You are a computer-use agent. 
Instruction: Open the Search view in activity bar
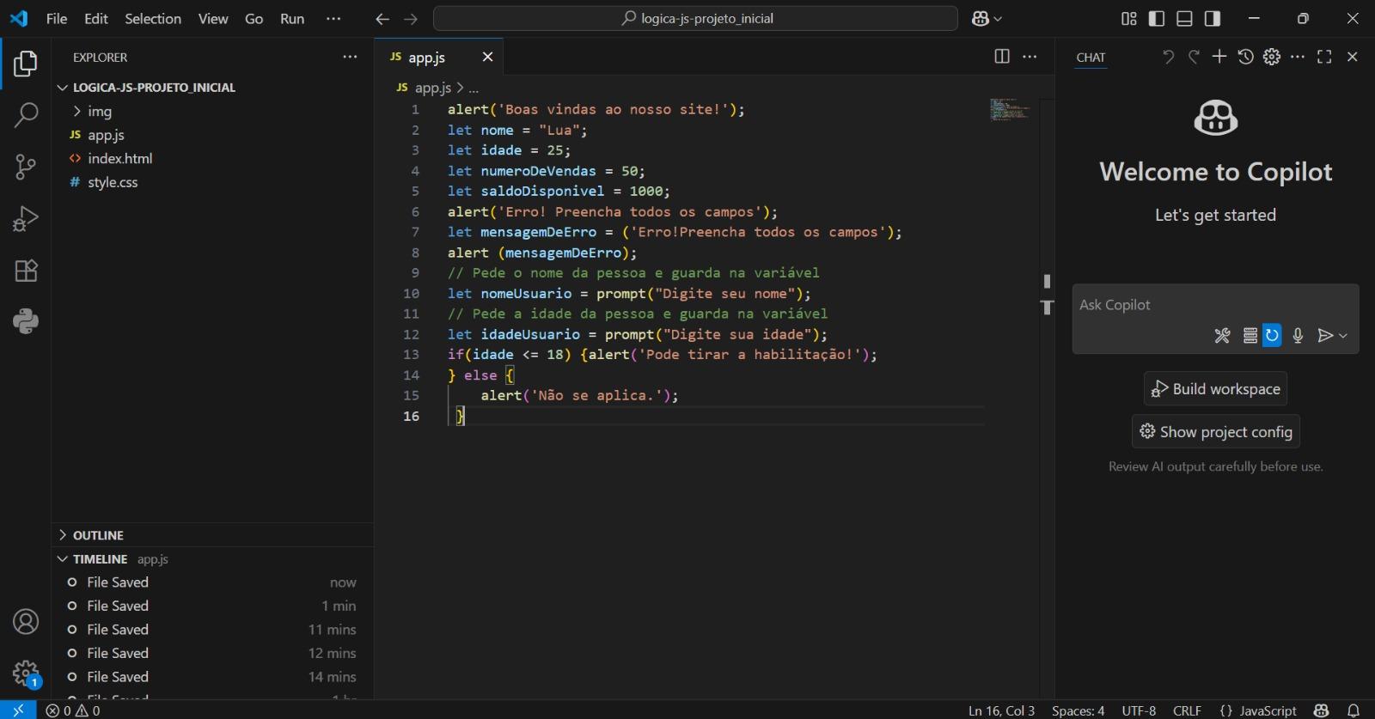click(26, 115)
